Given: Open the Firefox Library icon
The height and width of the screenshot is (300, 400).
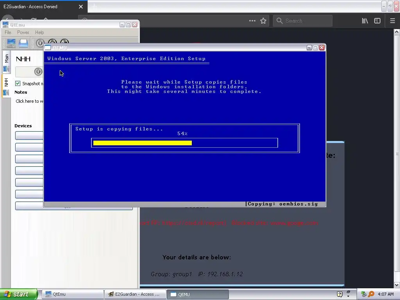Looking at the screenshot, I should pos(365,21).
